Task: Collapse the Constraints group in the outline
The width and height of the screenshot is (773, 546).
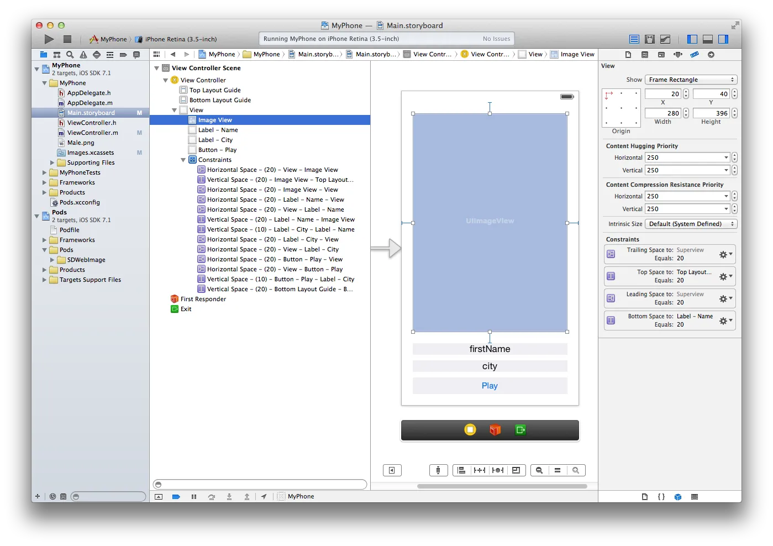Action: coord(183,160)
